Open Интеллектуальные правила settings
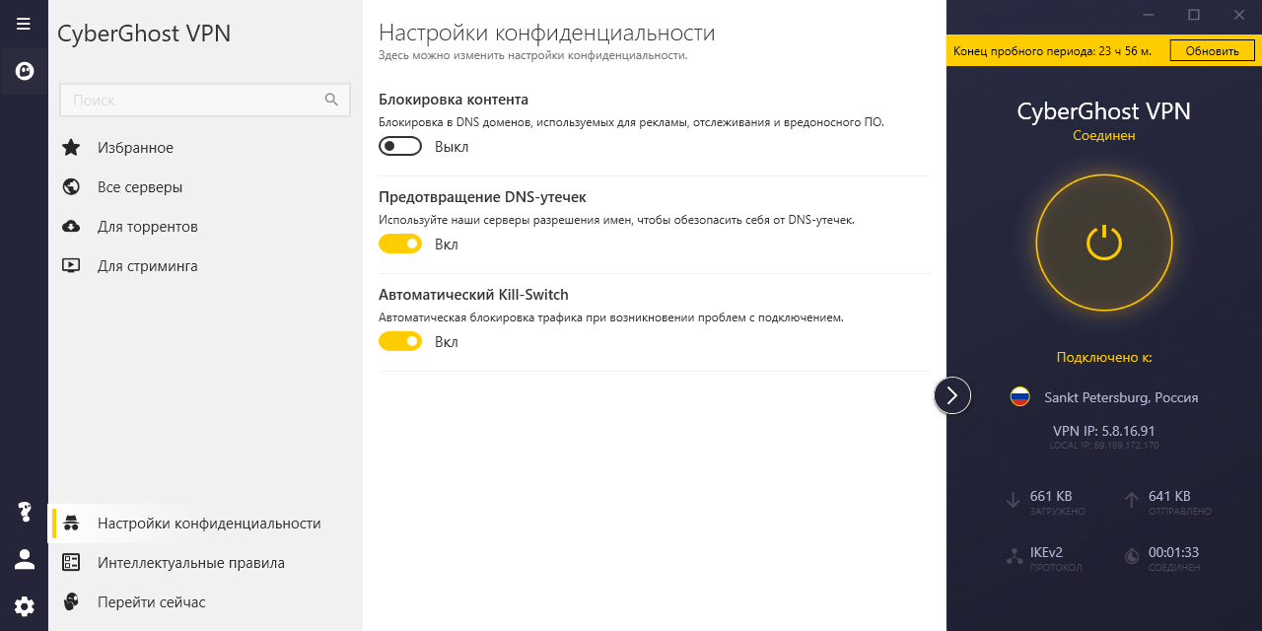This screenshot has width=1262, height=631. coord(191,563)
